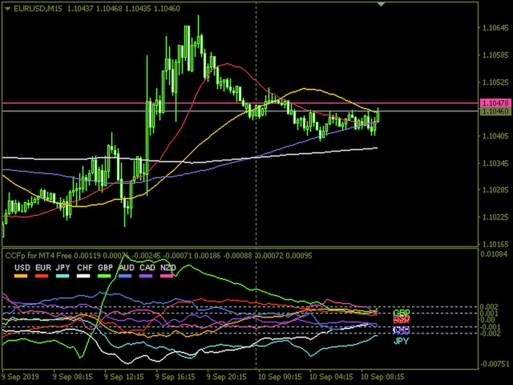Click the 1.10645 price scale label

[x=494, y=28]
